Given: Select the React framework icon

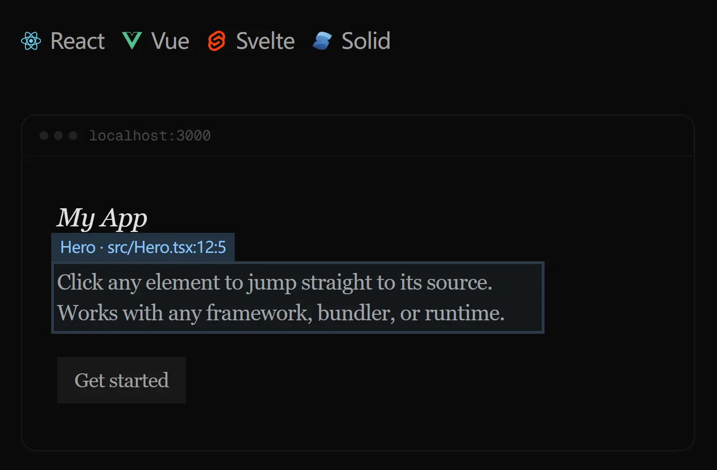Looking at the screenshot, I should point(32,41).
